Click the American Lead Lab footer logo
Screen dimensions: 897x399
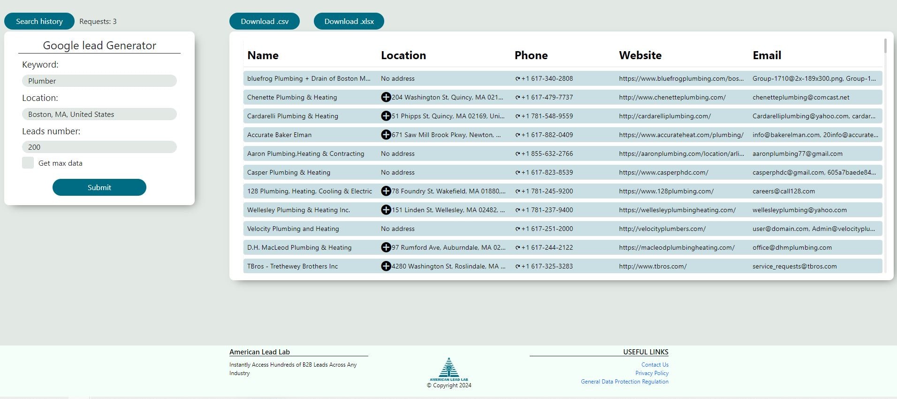tap(449, 369)
